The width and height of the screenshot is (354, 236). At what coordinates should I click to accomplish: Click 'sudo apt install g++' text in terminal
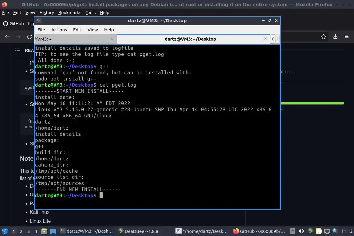pyautogui.click(x=66, y=79)
